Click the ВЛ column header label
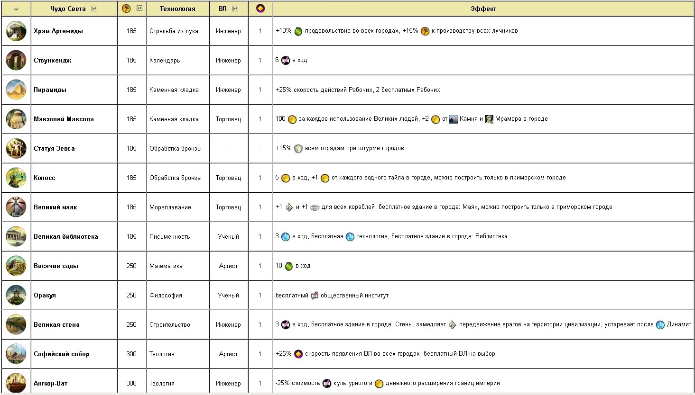The width and height of the screenshot is (695, 395). coord(223,9)
